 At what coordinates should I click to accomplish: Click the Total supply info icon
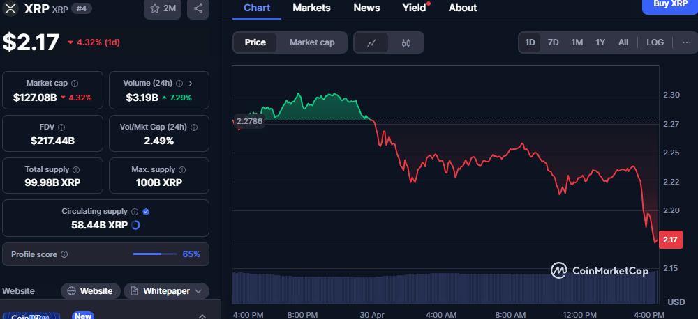76,170
